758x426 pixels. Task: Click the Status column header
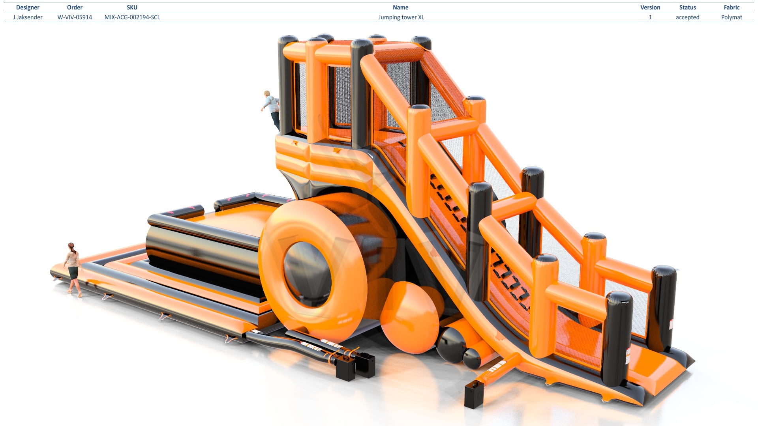click(x=687, y=7)
